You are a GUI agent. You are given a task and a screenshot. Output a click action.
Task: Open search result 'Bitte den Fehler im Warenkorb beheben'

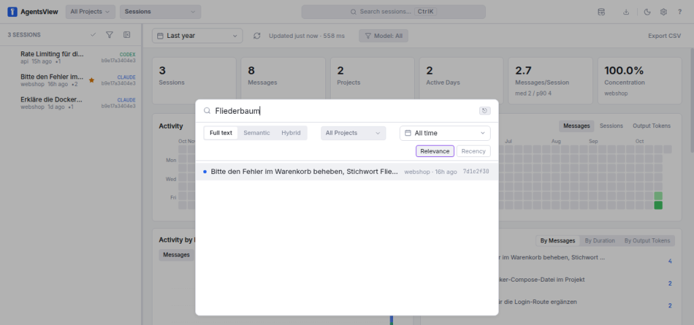347,171
